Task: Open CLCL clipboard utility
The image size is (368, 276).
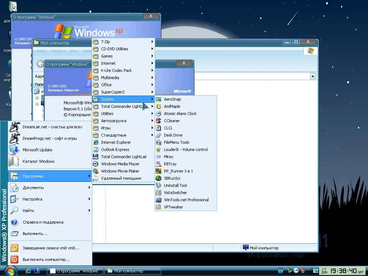Action: pos(186,128)
